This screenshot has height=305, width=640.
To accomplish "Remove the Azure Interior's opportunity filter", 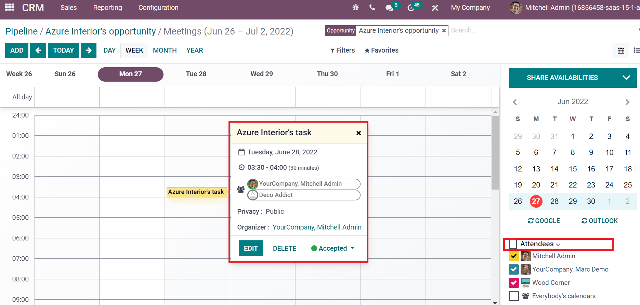I will click(x=444, y=31).
